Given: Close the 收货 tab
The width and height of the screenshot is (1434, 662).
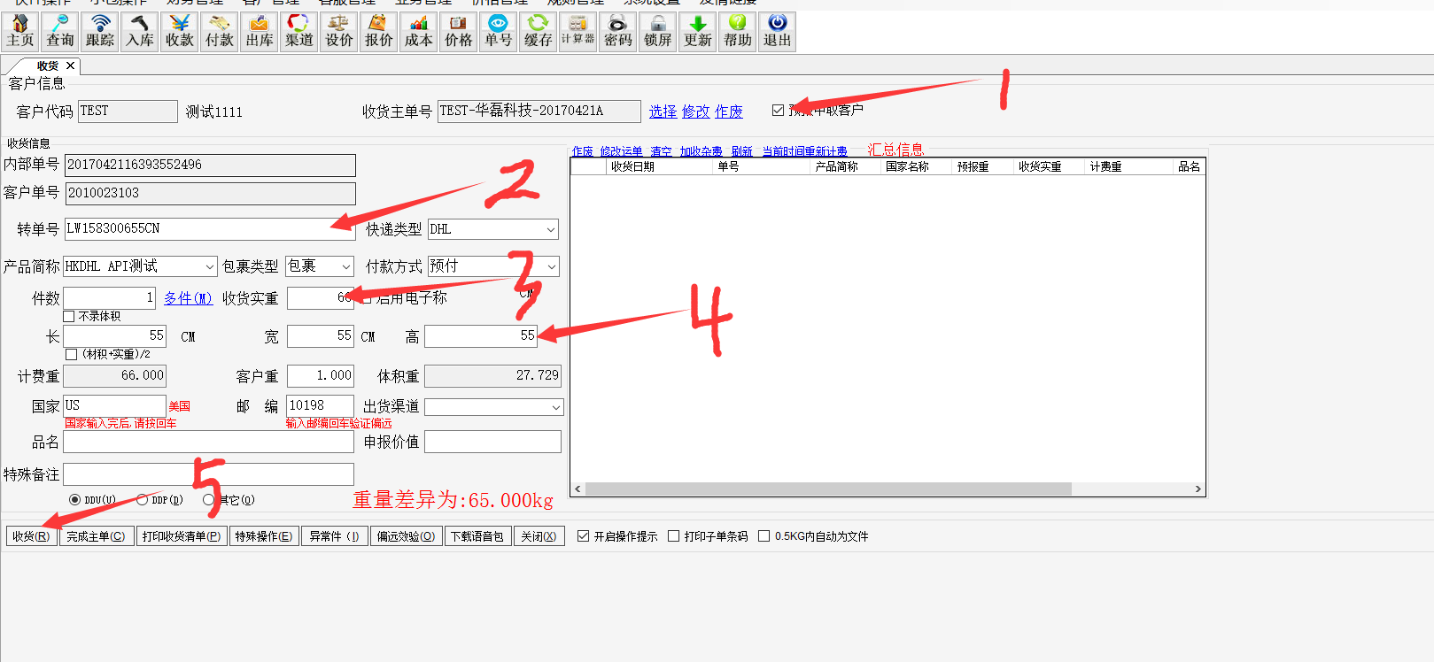Looking at the screenshot, I should (70, 65).
